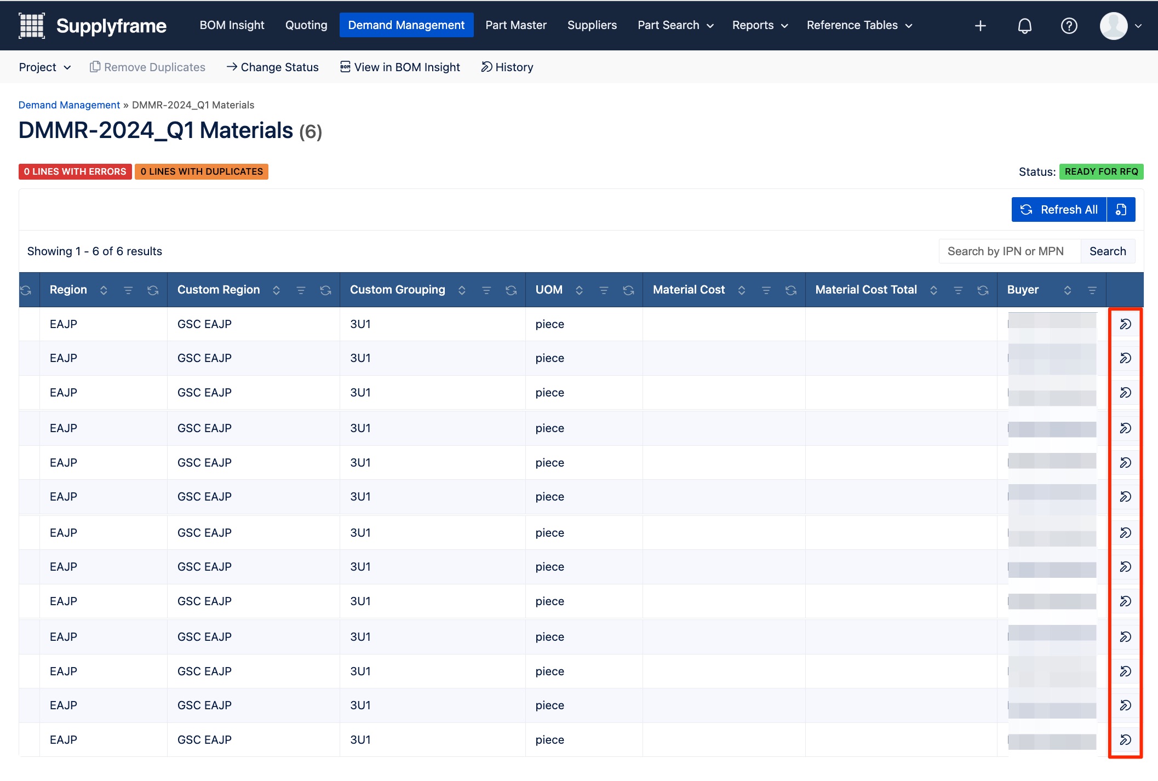Click Remove Duplicates in the toolbar
Viewport: 1158px width, 781px height.
point(147,67)
